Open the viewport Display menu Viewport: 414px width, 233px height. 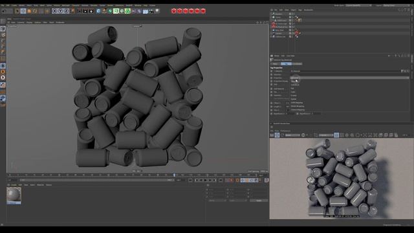29,23
